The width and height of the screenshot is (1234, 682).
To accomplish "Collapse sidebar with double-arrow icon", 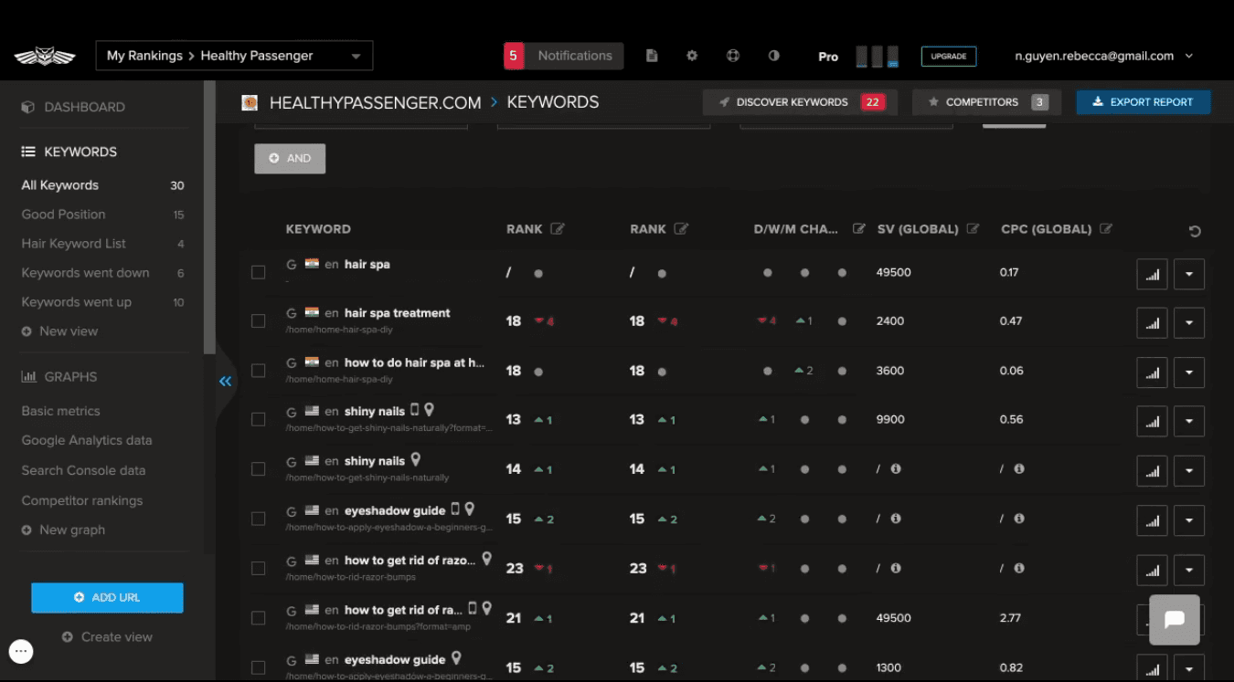I will 225,381.
